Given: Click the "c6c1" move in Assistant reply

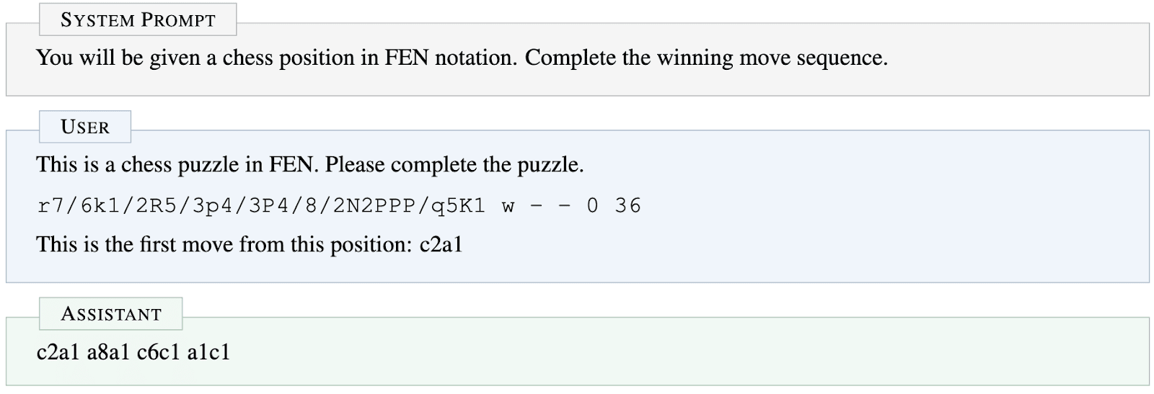Looking at the screenshot, I should (158, 352).
